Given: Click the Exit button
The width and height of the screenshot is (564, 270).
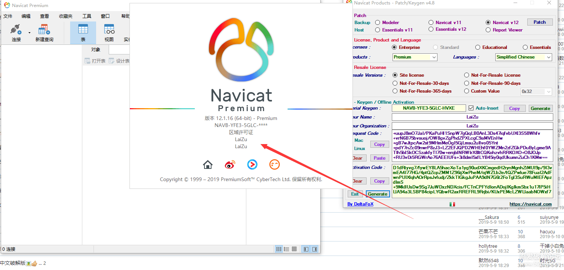Looking at the screenshot, I should [355, 194].
